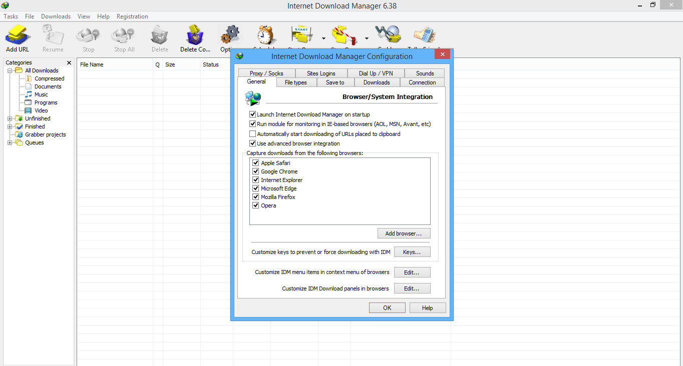Open the View menu

(x=84, y=16)
